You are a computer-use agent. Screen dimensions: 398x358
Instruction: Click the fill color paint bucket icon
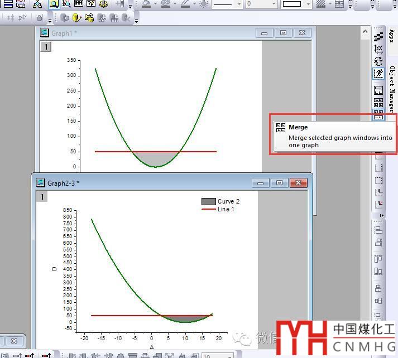[146, 4]
